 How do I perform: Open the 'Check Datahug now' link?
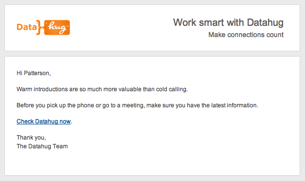click(43, 121)
